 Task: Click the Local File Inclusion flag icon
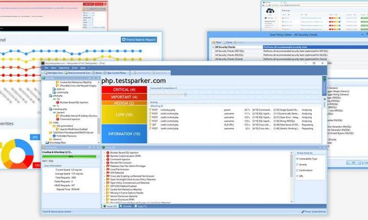pos(108,169)
